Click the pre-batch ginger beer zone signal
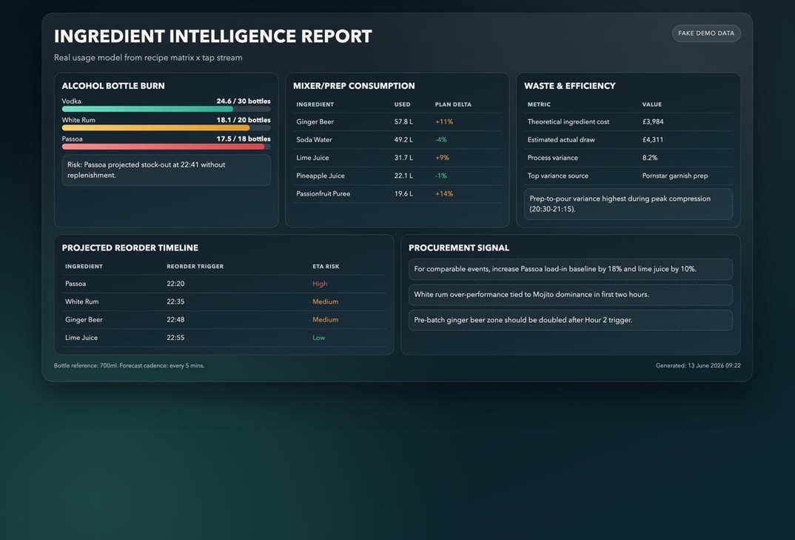 [571, 320]
